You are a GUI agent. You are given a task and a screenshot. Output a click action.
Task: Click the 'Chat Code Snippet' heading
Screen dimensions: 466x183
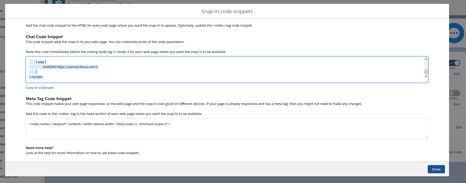coord(44,37)
